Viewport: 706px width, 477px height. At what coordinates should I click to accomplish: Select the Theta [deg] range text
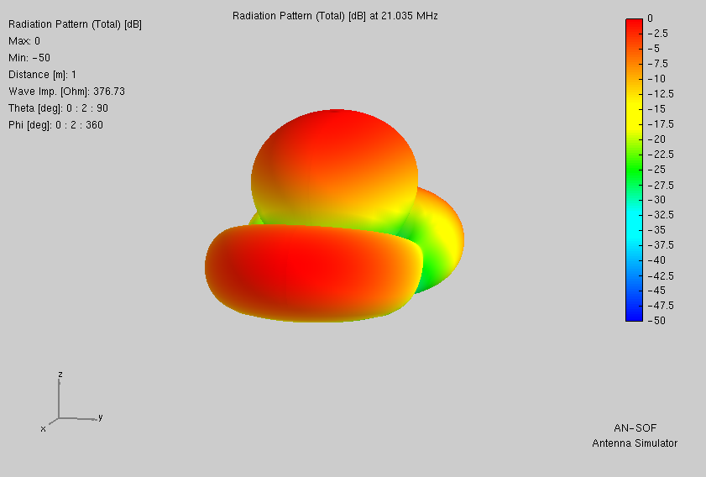coord(58,108)
